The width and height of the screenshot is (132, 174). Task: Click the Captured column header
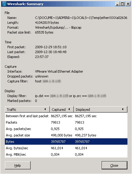click(x=62, y=109)
